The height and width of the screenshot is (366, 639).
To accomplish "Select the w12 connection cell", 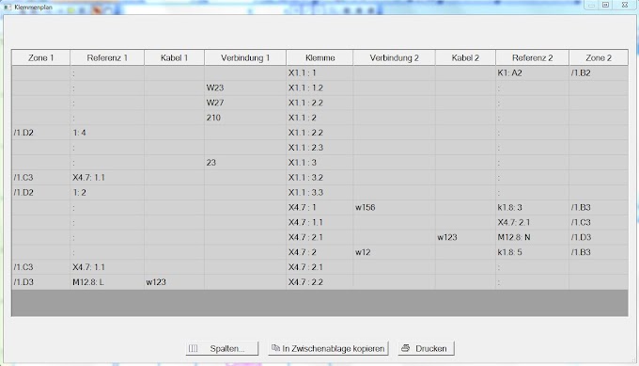I will coord(394,252).
